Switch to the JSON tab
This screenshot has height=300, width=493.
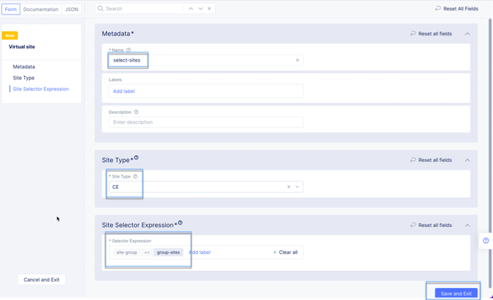tap(72, 10)
